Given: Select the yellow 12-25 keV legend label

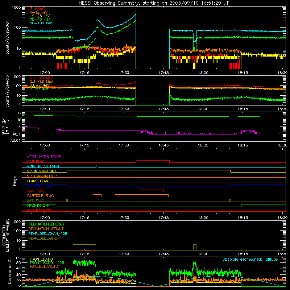Looking at the screenshot, I should click(x=40, y=16).
